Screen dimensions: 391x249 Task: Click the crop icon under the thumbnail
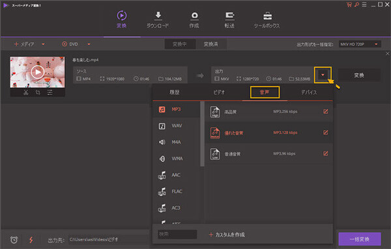(38, 92)
